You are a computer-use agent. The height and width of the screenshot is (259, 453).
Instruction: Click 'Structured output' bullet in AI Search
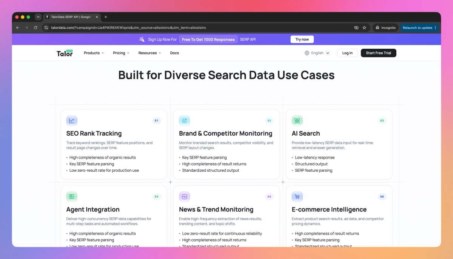pos(311,164)
